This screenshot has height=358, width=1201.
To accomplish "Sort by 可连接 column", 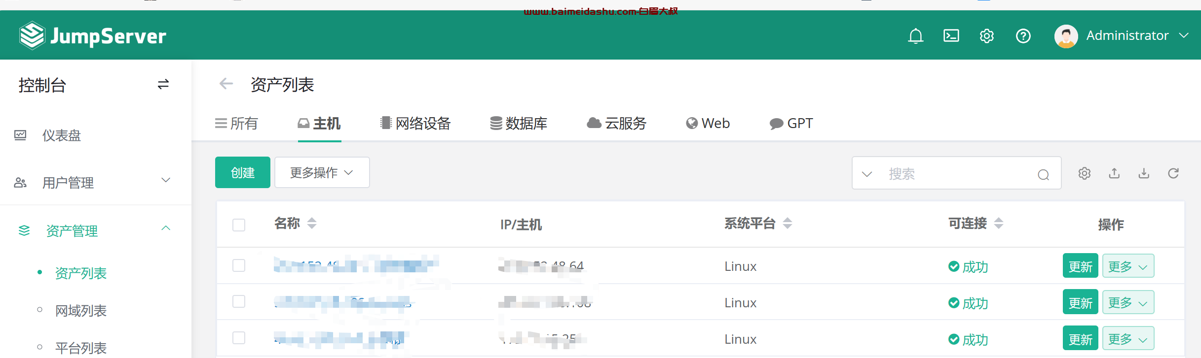I will (998, 224).
